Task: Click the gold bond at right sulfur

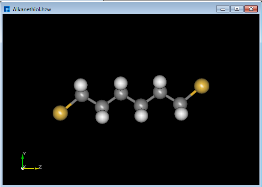Action: point(191,94)
